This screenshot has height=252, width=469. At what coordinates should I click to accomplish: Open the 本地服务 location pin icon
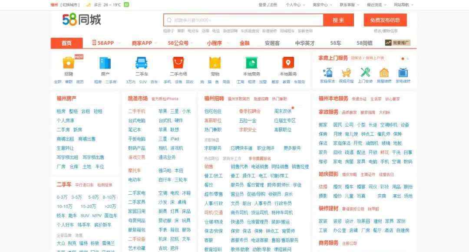pyautogui.click(x=288, y=63)
